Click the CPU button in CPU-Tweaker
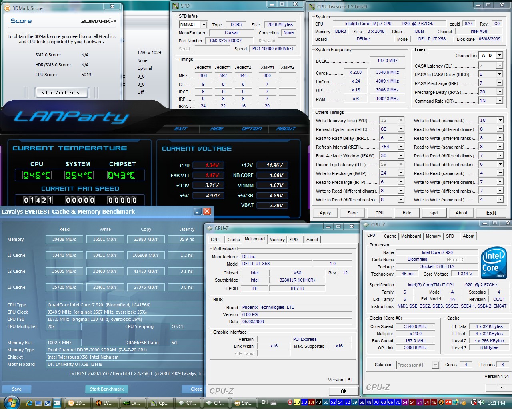 tap(380, 213)
